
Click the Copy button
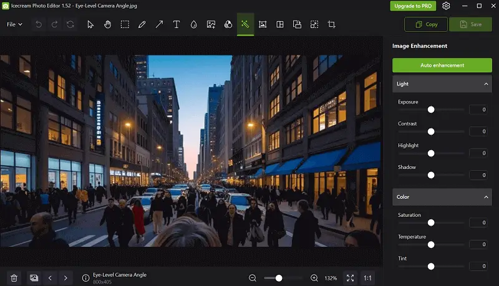pyautogui.click(x=426, y=24)
